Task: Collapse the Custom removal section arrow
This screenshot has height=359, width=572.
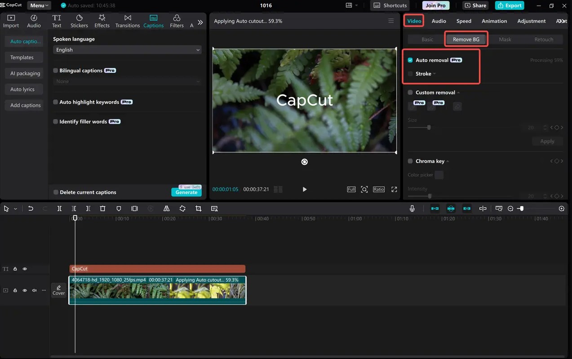Action: point(458,93)
